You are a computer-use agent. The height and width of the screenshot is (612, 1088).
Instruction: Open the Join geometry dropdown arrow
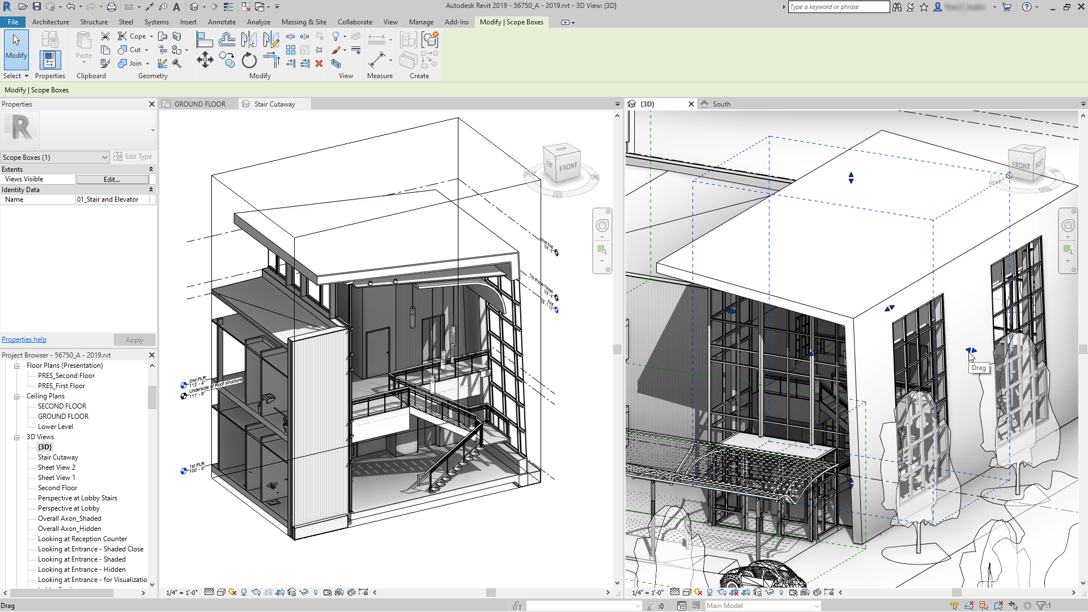[x=148, y=63]
